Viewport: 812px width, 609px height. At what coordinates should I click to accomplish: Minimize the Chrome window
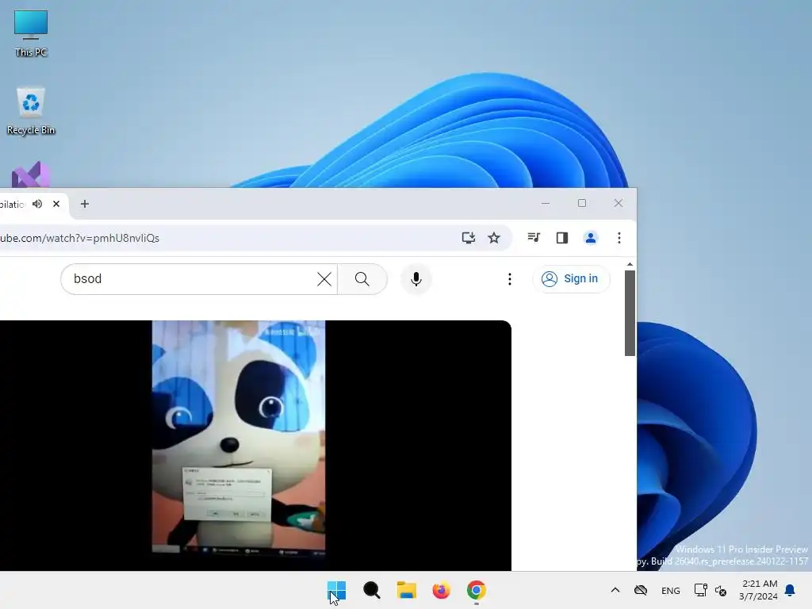click(546, 204)
